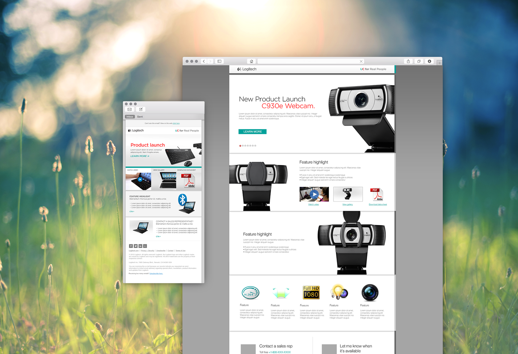Open the browser home page icon

pyautogui.click(x=252, y=61)
